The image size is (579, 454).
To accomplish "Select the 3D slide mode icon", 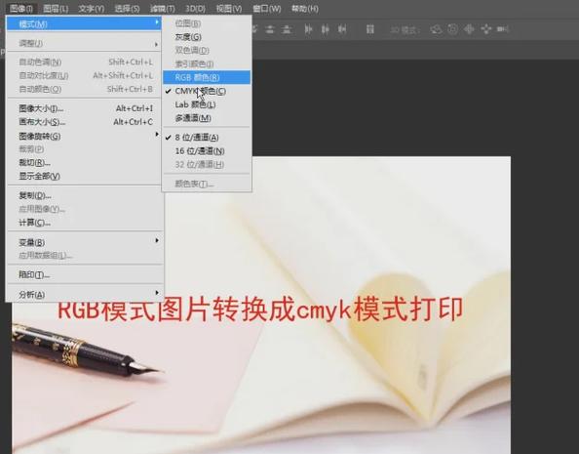I will [x=486, y=29].
